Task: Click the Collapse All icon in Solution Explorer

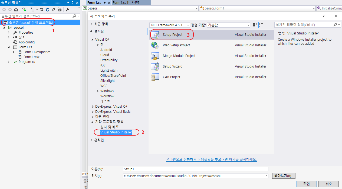Action: 54,9
